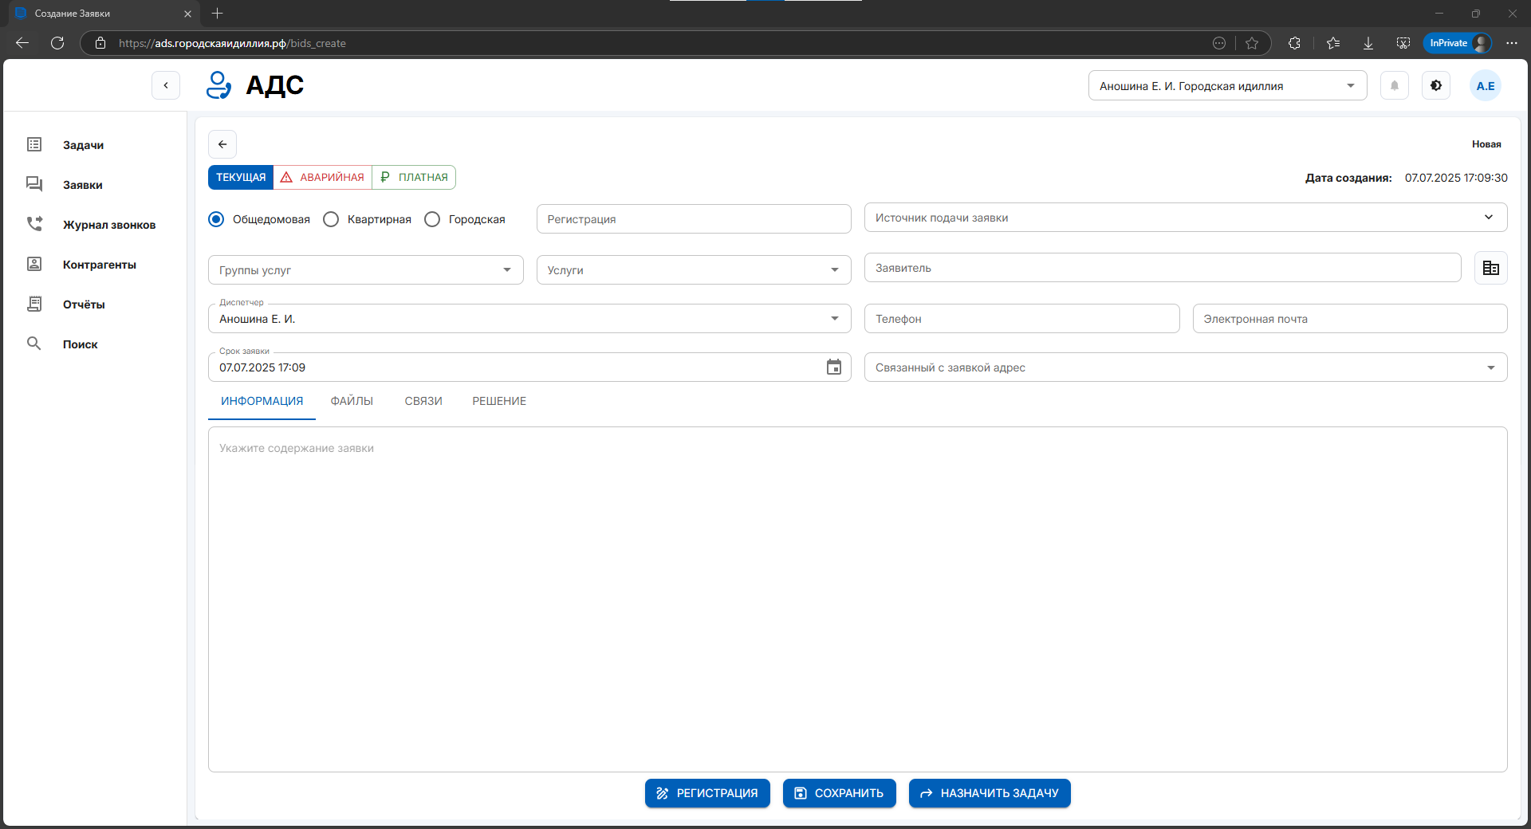
Task: Open the РЕШЕНИЕ tab
Action: 499,401
